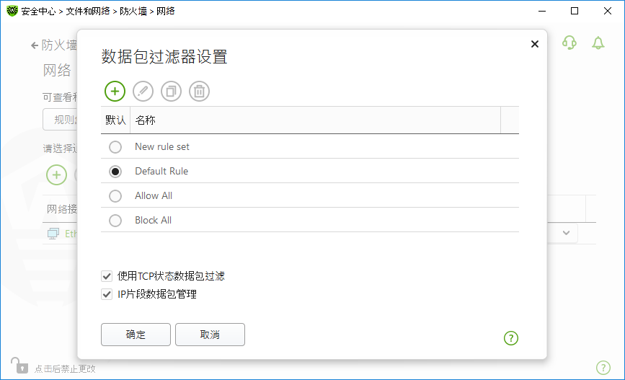Click the green add rule set icon
This screenshot has height=380, width=625.
[115, 91]
